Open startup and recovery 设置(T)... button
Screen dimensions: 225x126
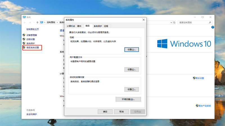132,89
